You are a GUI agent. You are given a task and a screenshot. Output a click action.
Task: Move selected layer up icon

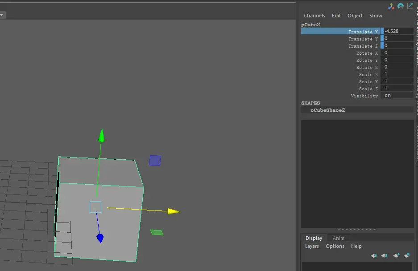point(374,255)
